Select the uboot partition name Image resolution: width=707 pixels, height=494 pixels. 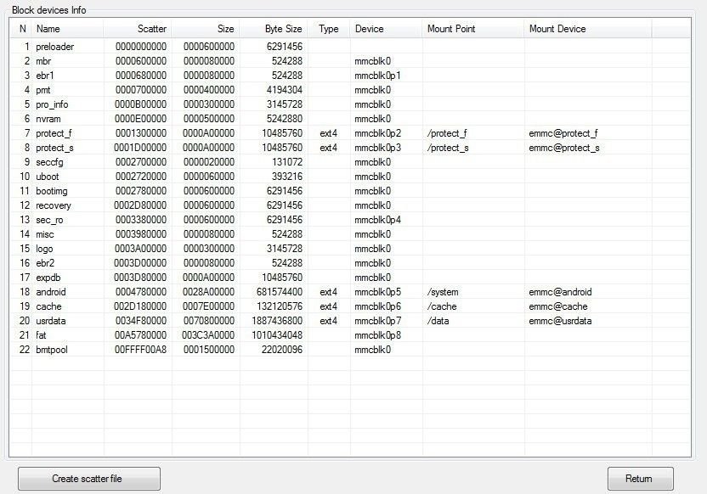tap(48, 177)
